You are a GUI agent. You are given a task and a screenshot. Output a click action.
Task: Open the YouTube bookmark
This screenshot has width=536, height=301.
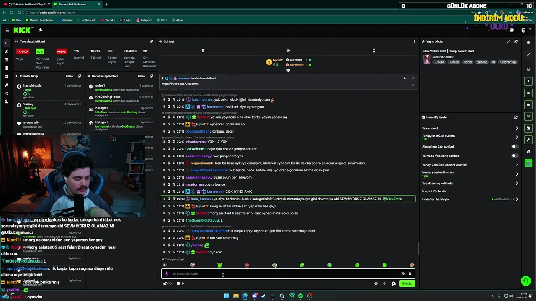coord(108,20)
